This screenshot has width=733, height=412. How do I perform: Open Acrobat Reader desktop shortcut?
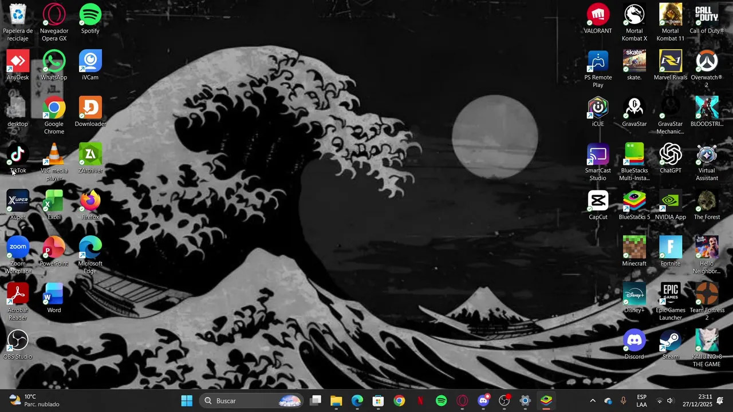click(18, 302)
